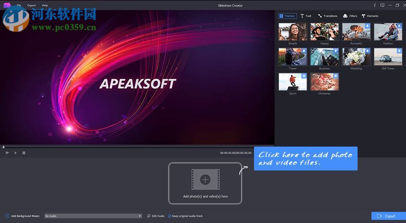Download the Wedding theme via its arrow icon
The width and height of the screenshot is (406, 223).
368,51
